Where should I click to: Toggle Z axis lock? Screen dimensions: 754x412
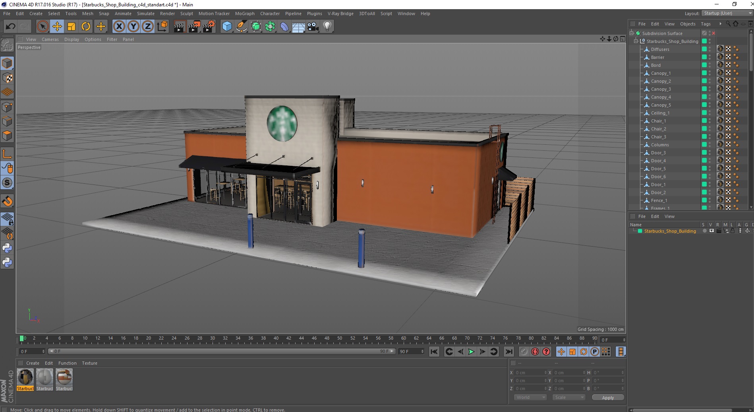[148, 27]
